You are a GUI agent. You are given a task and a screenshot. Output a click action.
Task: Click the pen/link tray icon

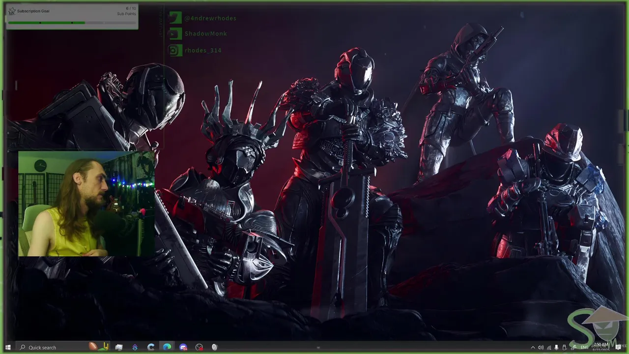(573, 348)
